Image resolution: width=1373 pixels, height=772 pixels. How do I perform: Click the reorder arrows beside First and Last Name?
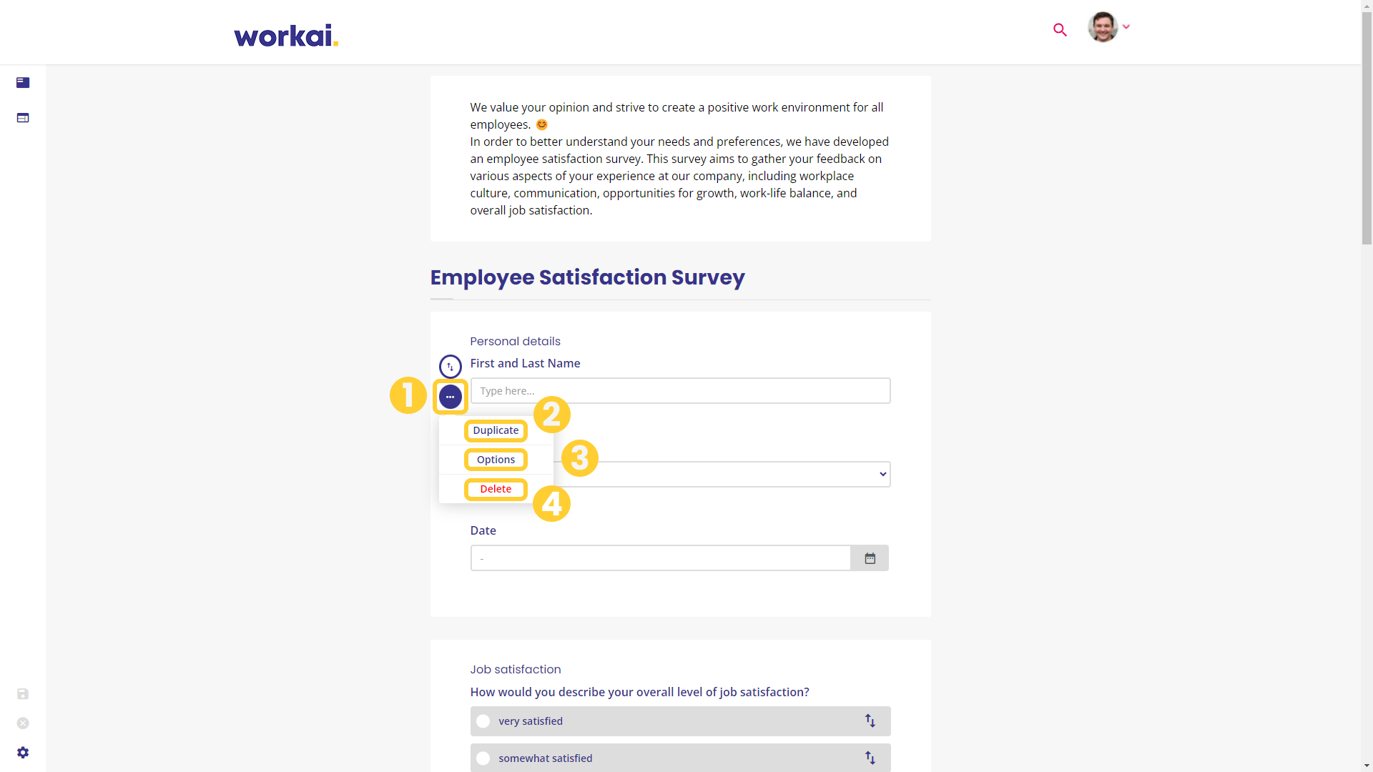click(451, 367)
